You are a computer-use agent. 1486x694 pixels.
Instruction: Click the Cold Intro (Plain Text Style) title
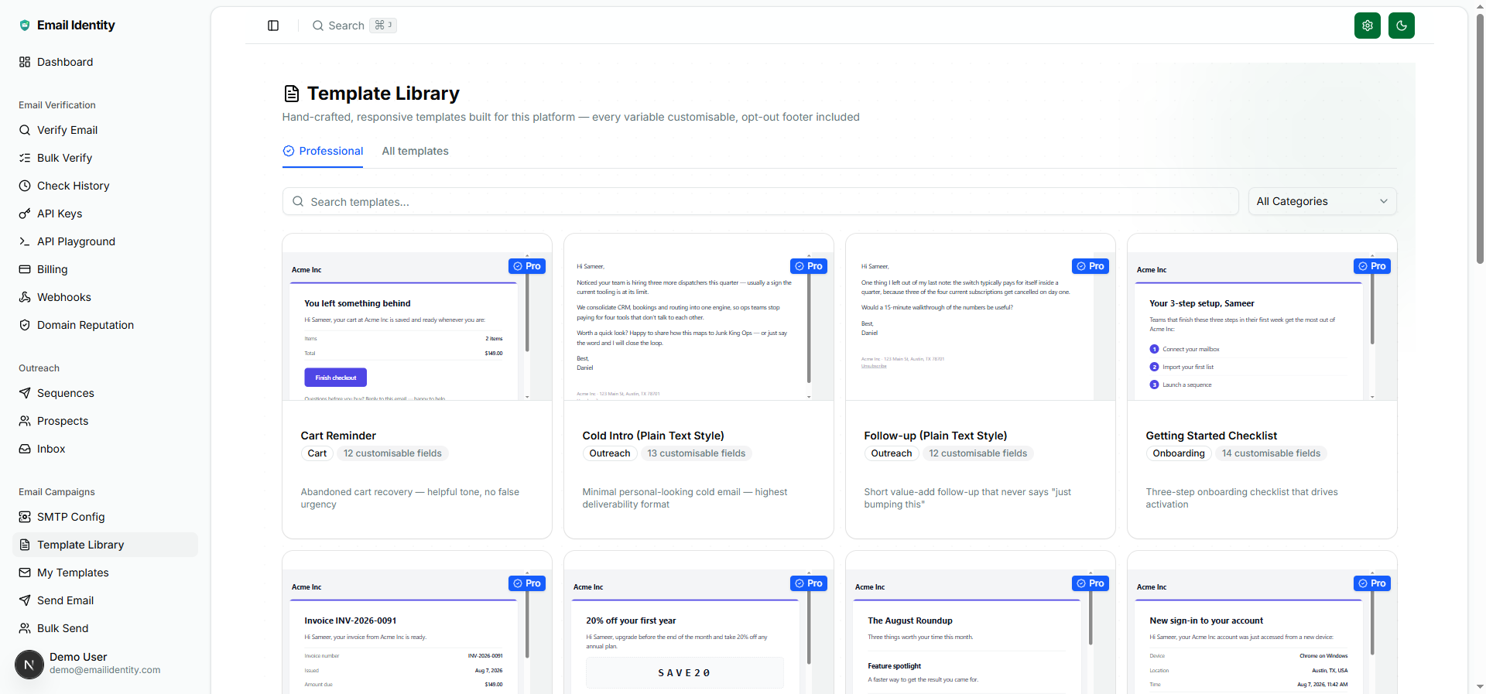tap(653, 436)
